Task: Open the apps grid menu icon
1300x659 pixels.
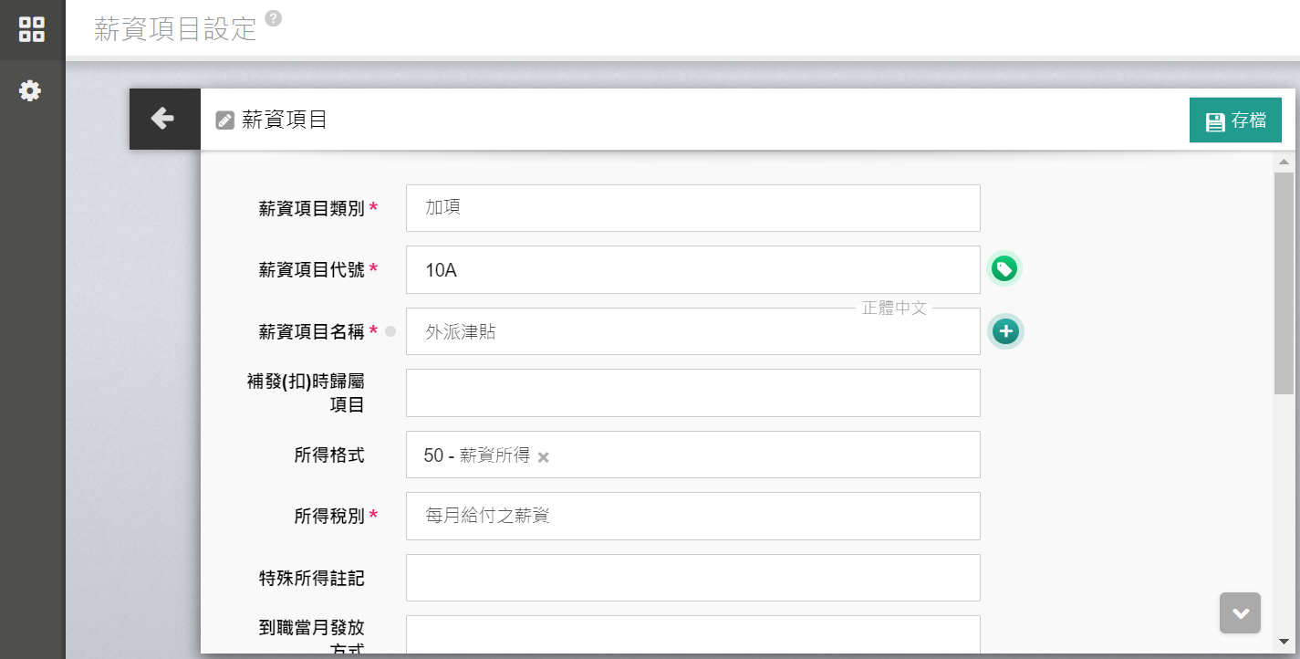Action: coord(32,28)
